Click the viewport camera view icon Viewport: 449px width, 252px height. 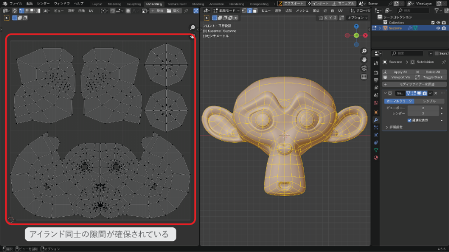(x=364, y=68)
